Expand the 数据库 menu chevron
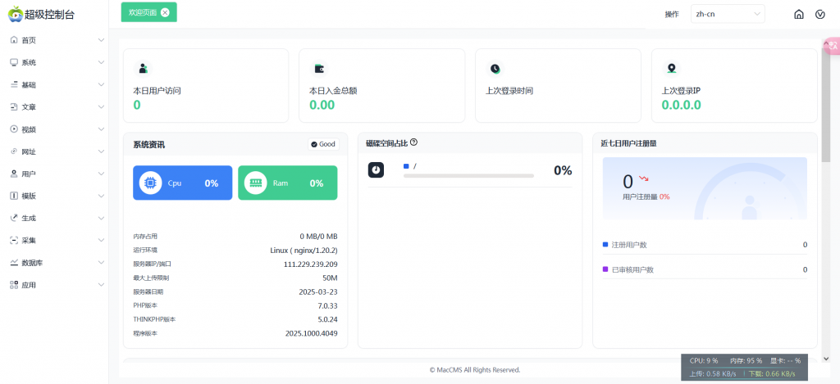Image resolution: width=840 pixels, height=384 pixels. pos(101,263)
